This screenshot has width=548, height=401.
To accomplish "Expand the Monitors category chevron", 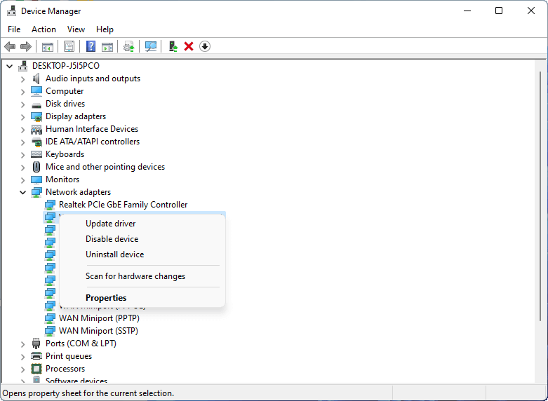I will tap(22, 180).
